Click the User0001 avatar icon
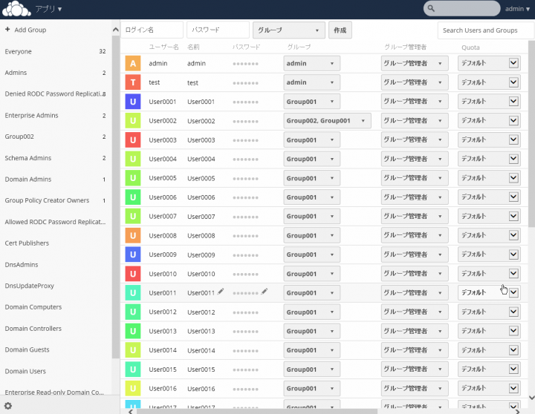Screen dimensions: 535x414 pos(133,102)
